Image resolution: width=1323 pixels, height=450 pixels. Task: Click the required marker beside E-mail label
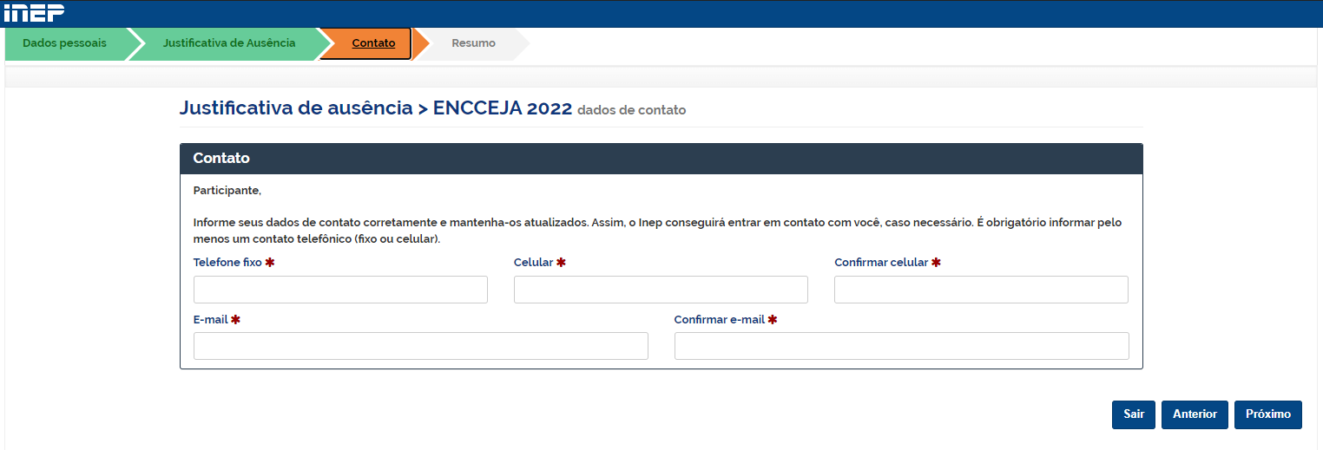(x=235, y=320)
